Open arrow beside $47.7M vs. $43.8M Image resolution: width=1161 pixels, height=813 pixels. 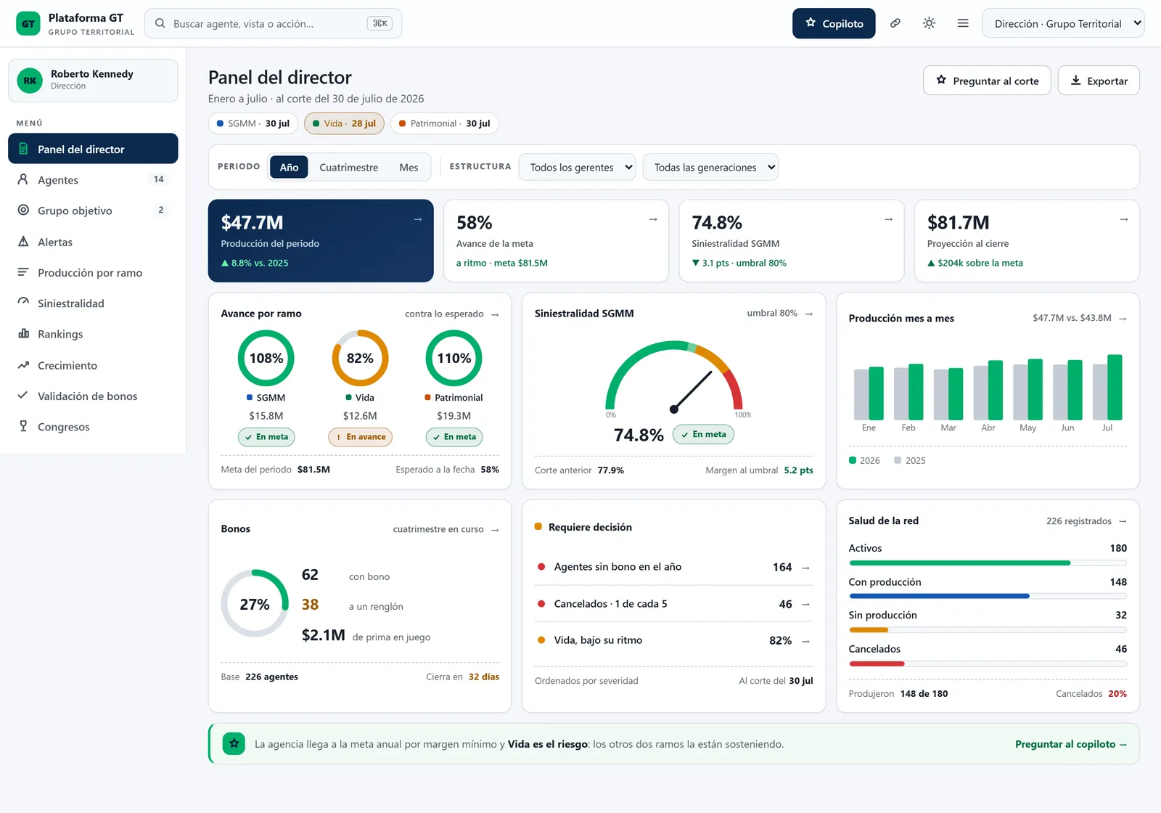point(1123,319)
